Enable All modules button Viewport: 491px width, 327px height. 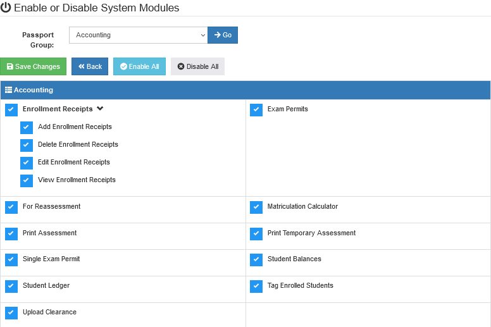pos(139,66)
